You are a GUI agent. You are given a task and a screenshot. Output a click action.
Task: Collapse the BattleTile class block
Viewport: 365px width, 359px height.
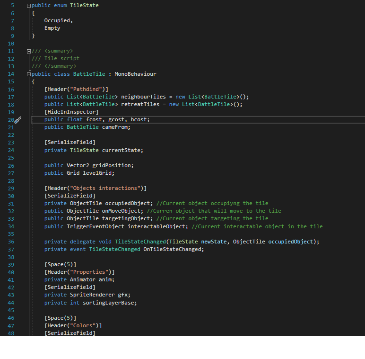[x=29, y=74]
